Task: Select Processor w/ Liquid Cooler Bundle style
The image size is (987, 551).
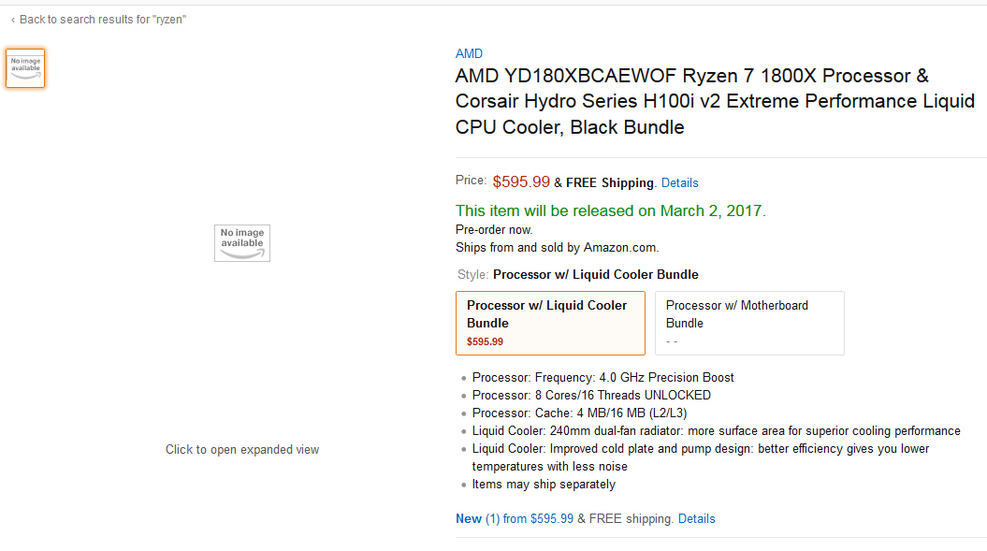Action: pyautogui.click(x=551, y=323)
